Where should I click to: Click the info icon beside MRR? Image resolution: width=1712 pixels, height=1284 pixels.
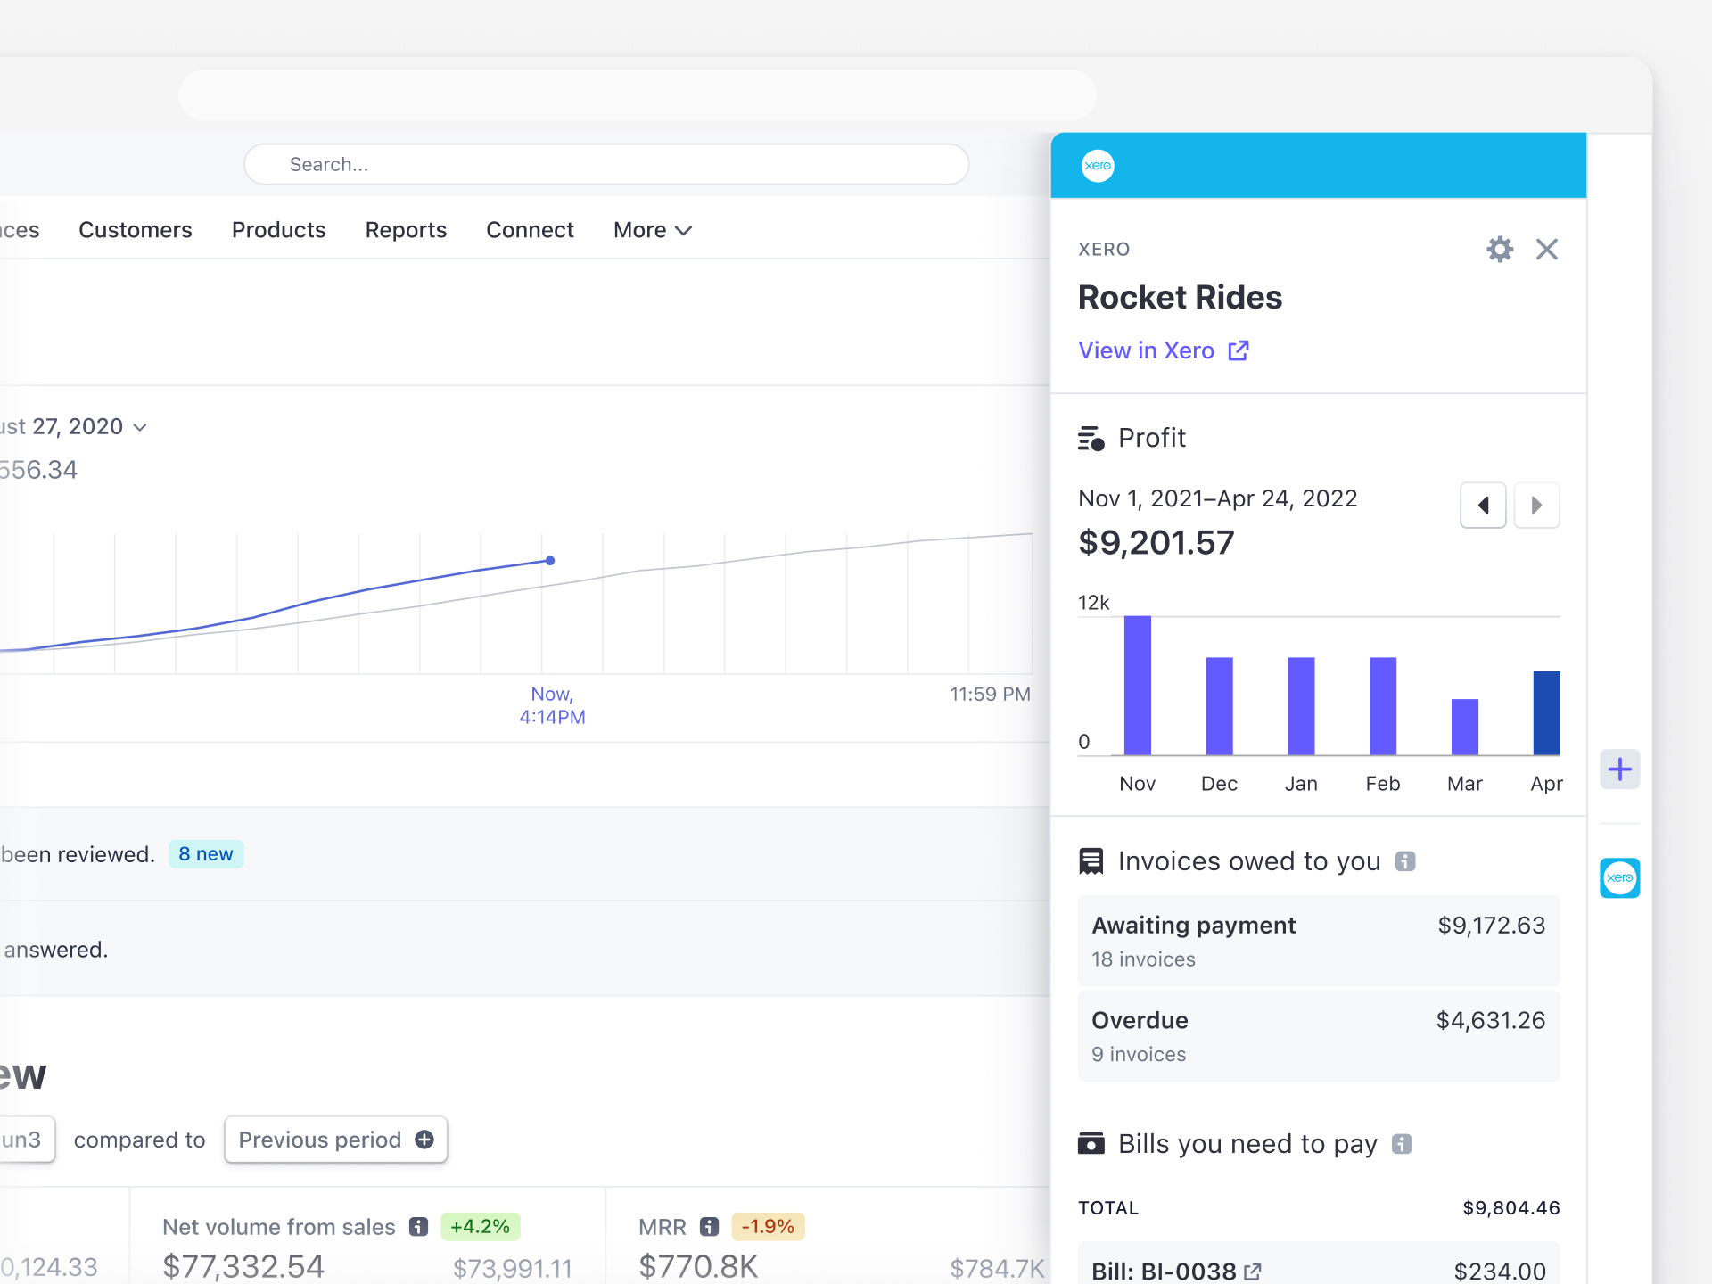(x=709, y=1226)
